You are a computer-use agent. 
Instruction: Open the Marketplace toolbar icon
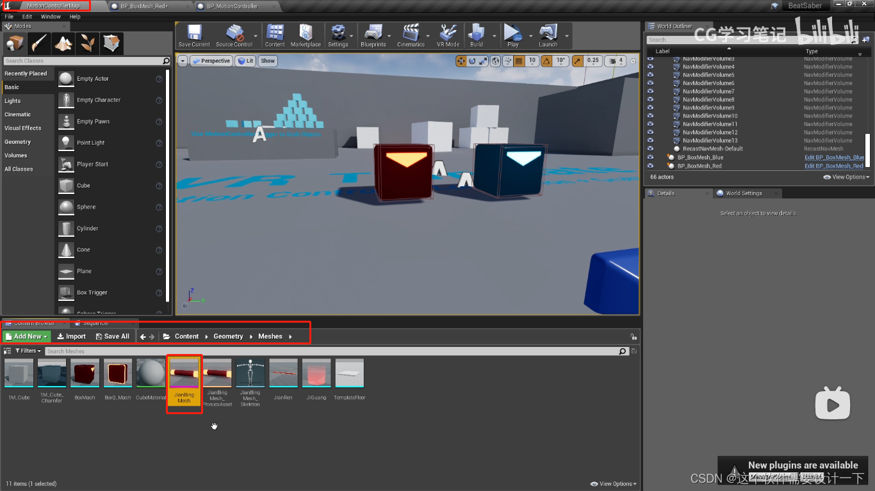[x=306, y=36]
